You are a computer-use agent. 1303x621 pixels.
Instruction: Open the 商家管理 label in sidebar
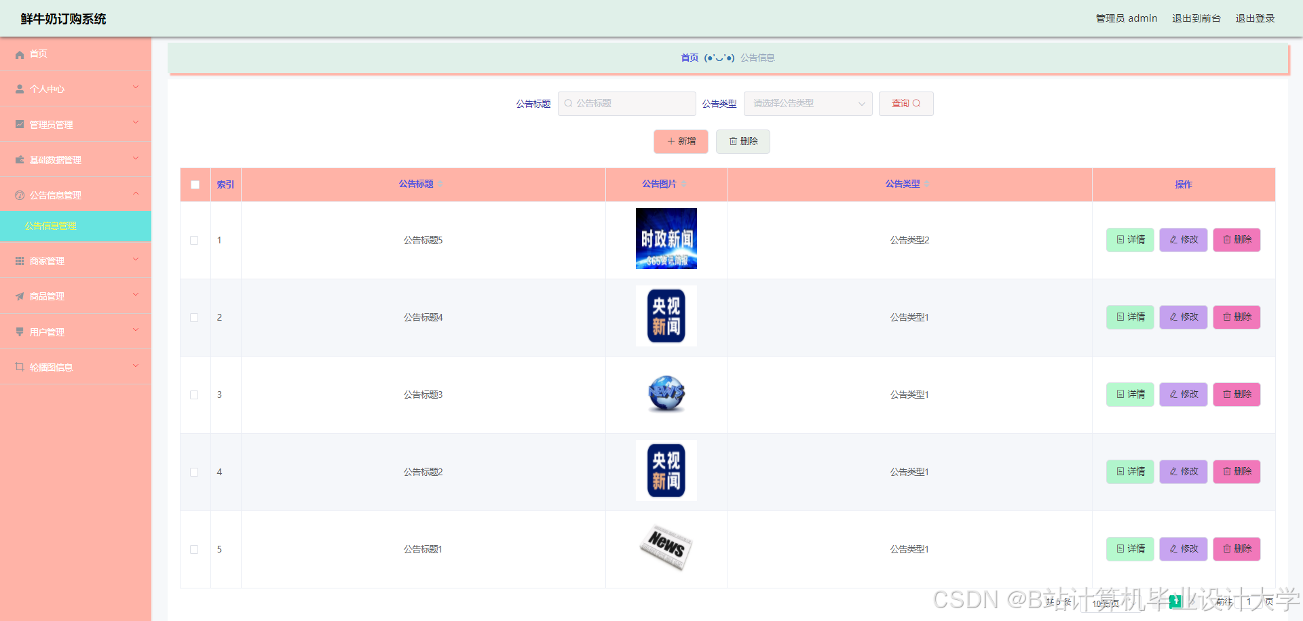(47, 261)
